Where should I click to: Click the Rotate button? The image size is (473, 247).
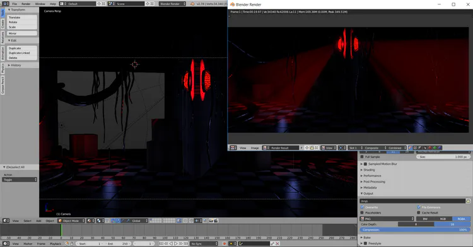pos(22,22)
